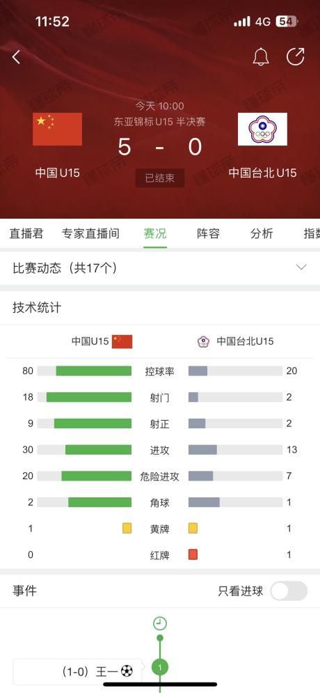The width and height of the screenshot is (320, 693).
Task: Tap the 已结束 status button
Action: tap(160, 178)
